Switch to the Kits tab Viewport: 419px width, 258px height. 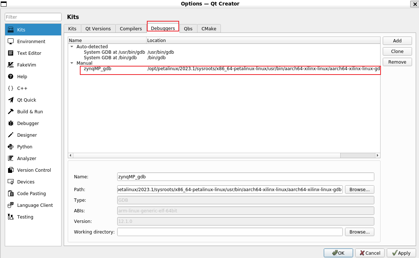(x=72, y=29)
